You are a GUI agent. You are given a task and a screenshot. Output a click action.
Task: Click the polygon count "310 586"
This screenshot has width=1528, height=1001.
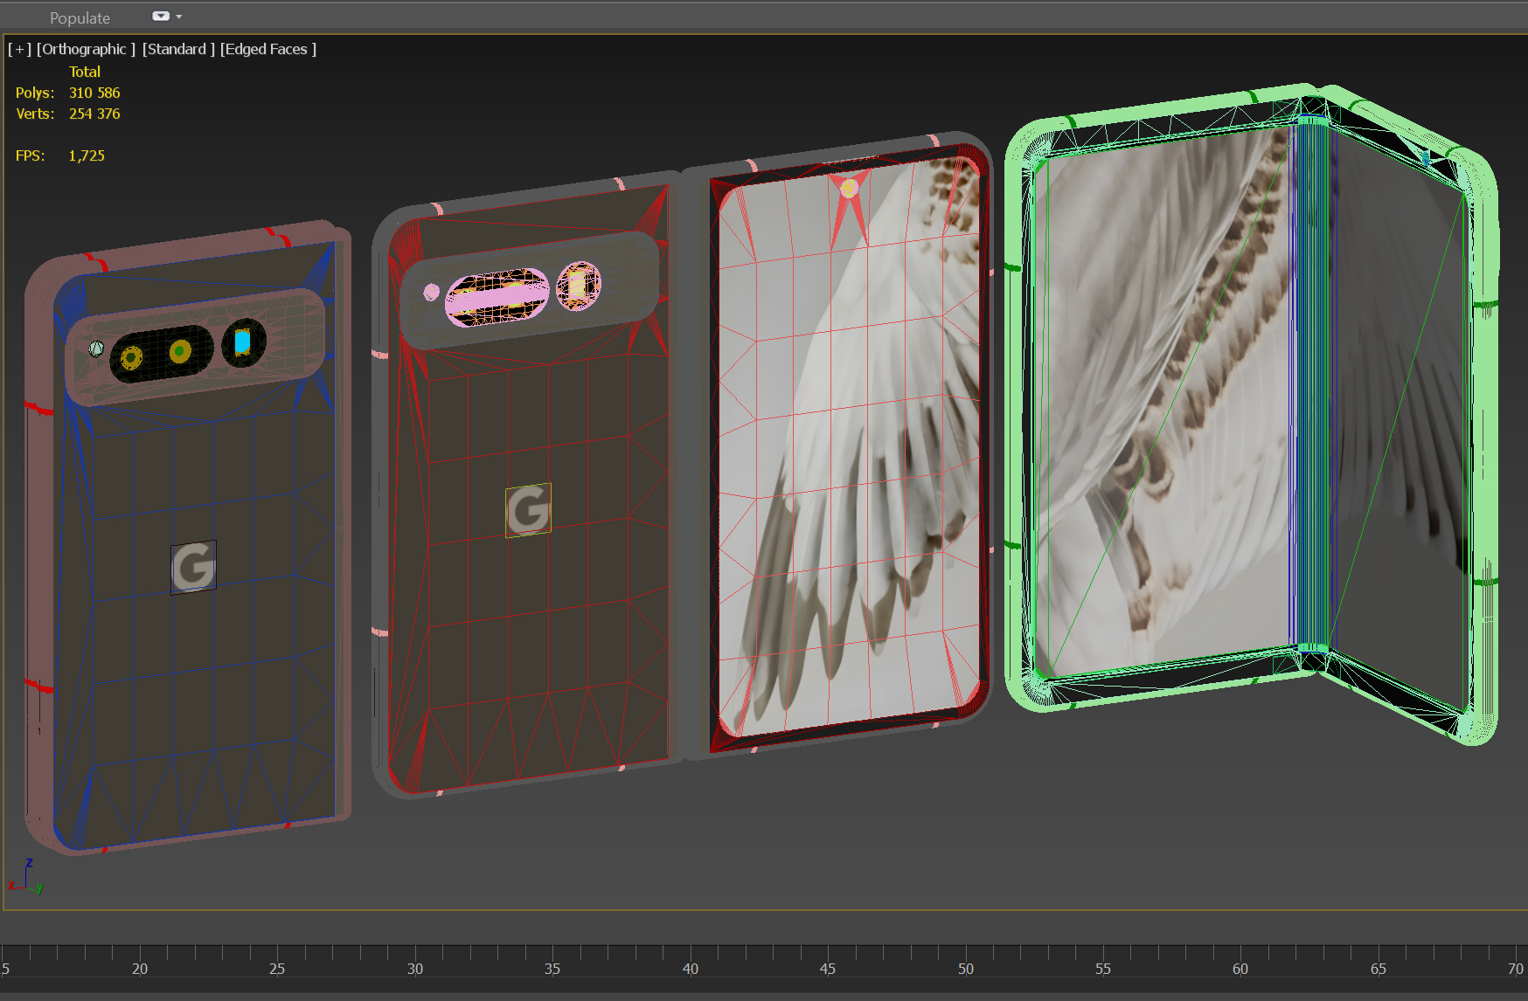(x=94, y=93)
